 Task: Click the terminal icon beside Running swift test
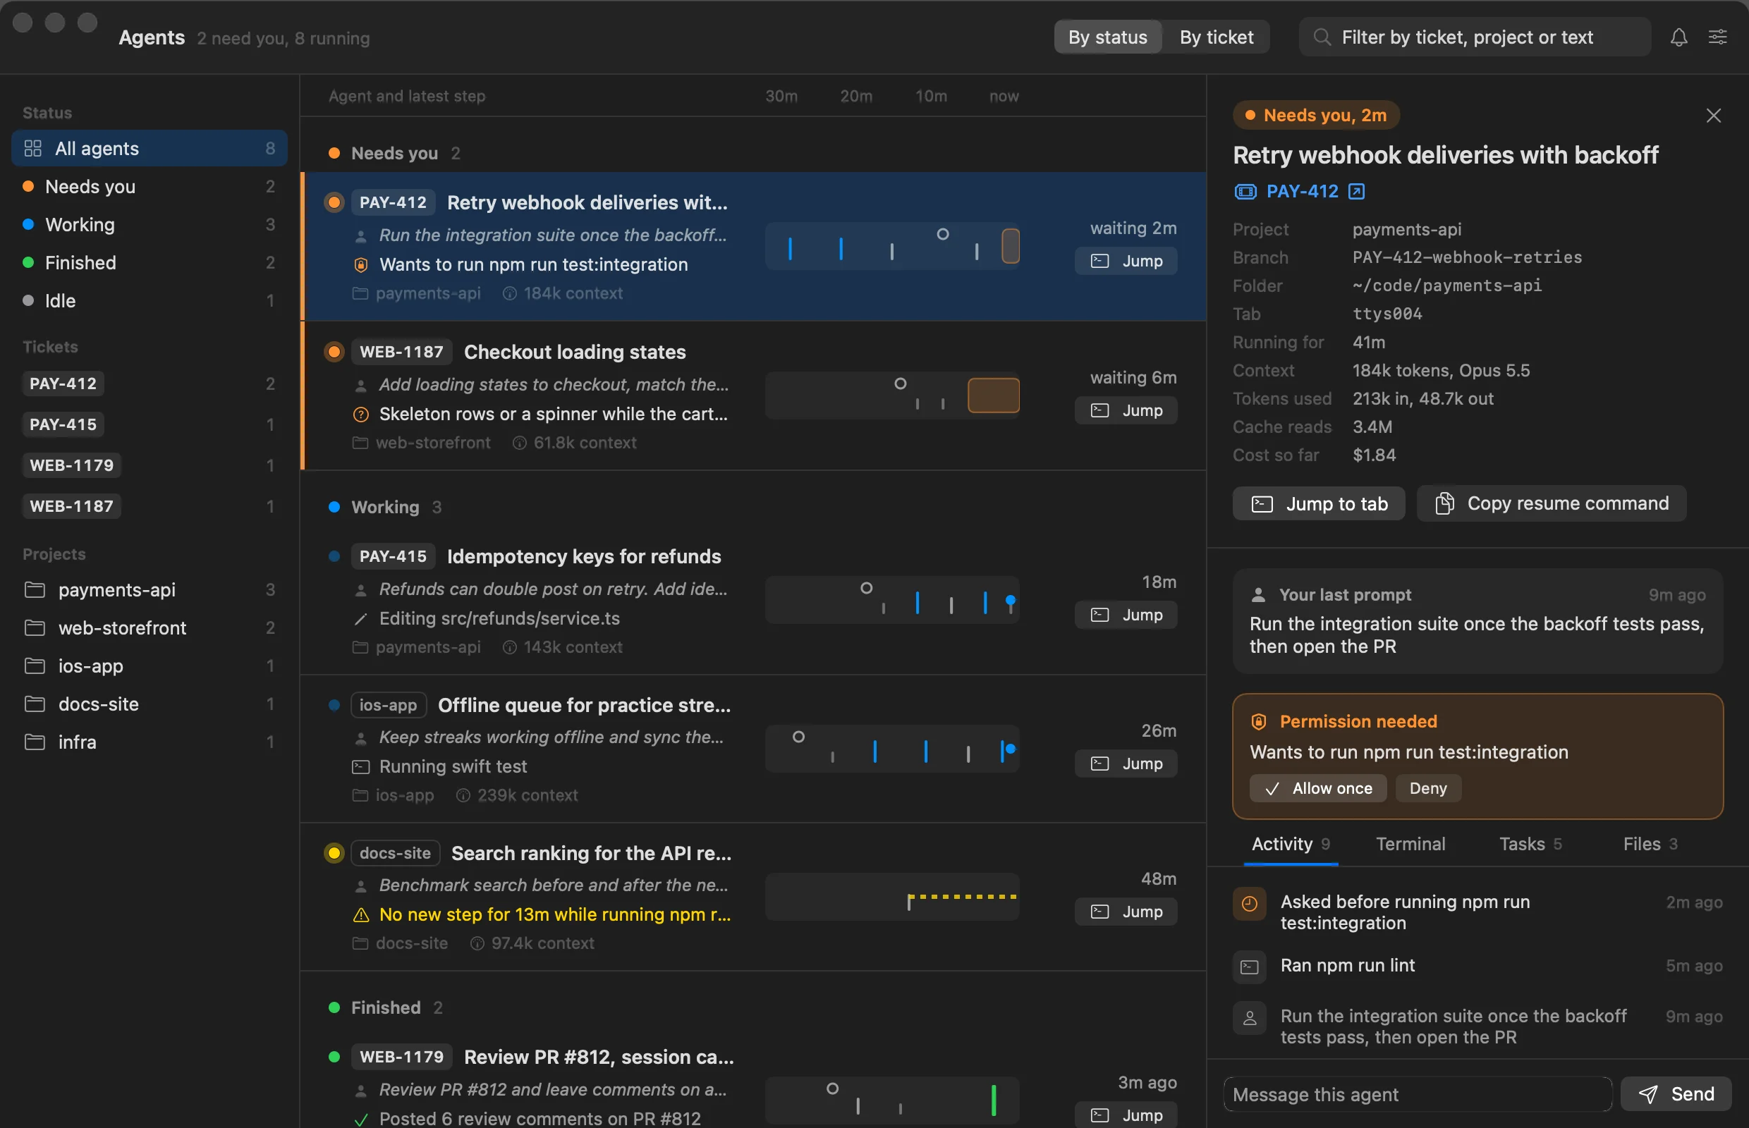click(360, 767)
